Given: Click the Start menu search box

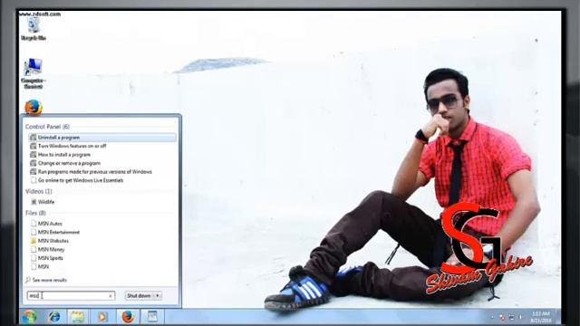Looking at the screenshot, I should pyautogui.click(x=71, y=296).
